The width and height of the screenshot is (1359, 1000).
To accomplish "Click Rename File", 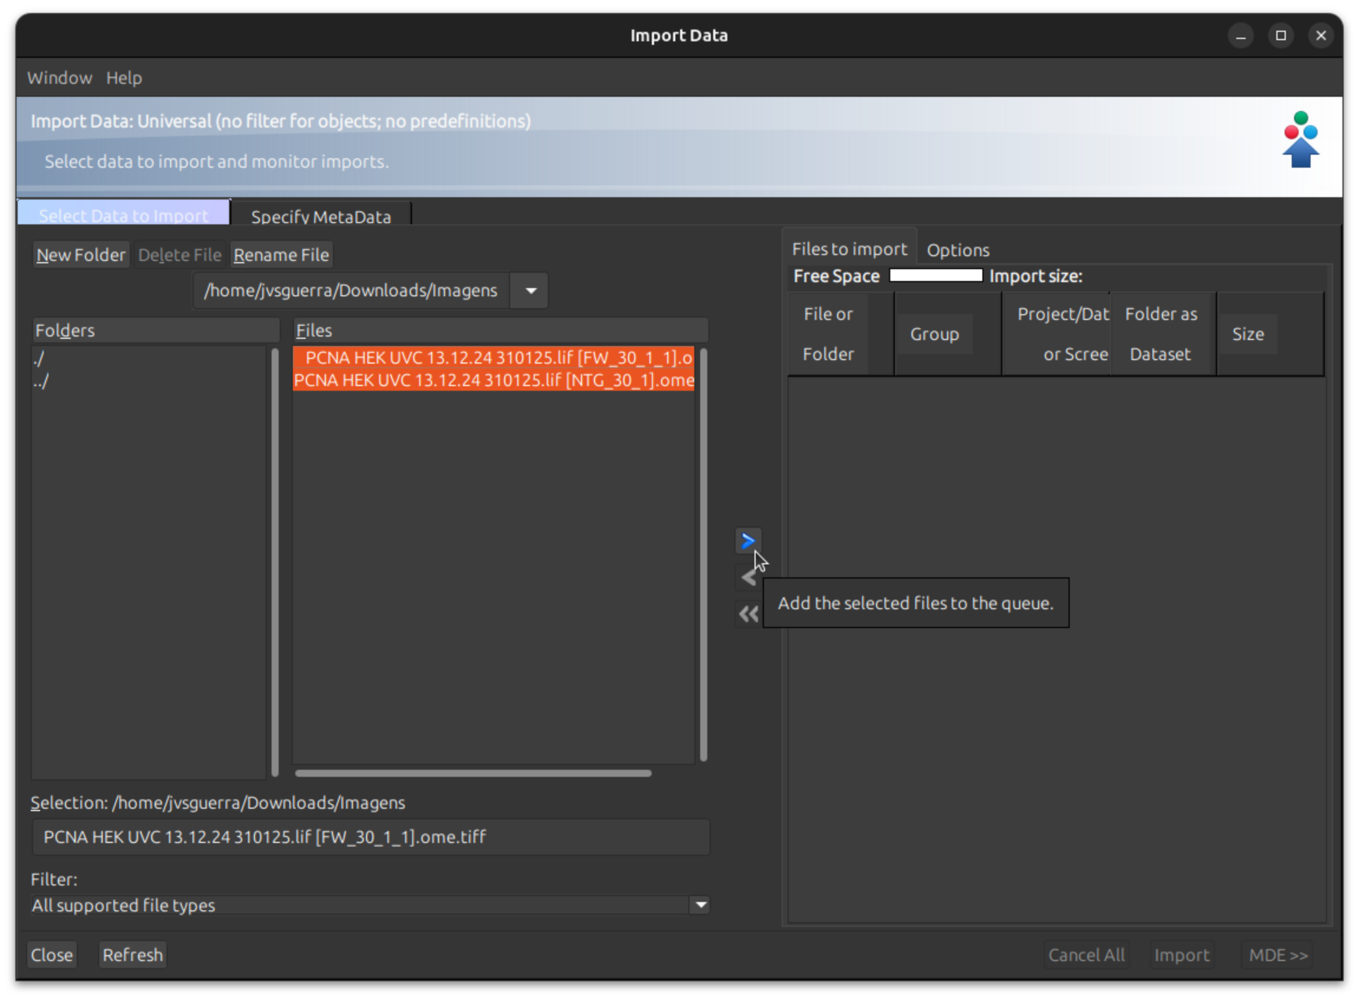I will [281, 254].
